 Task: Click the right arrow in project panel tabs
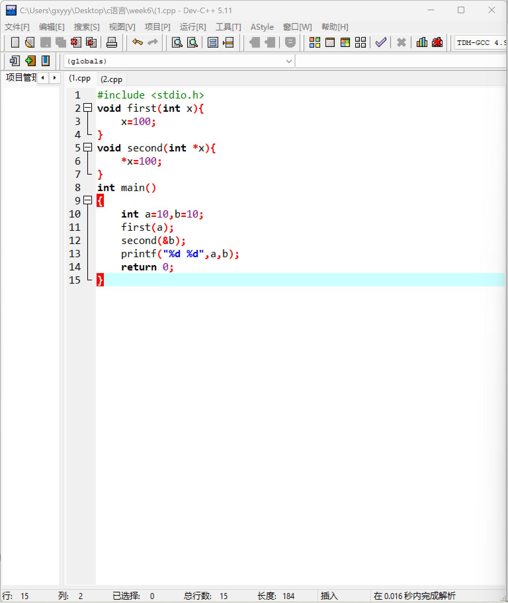click(x=55, y=78)
